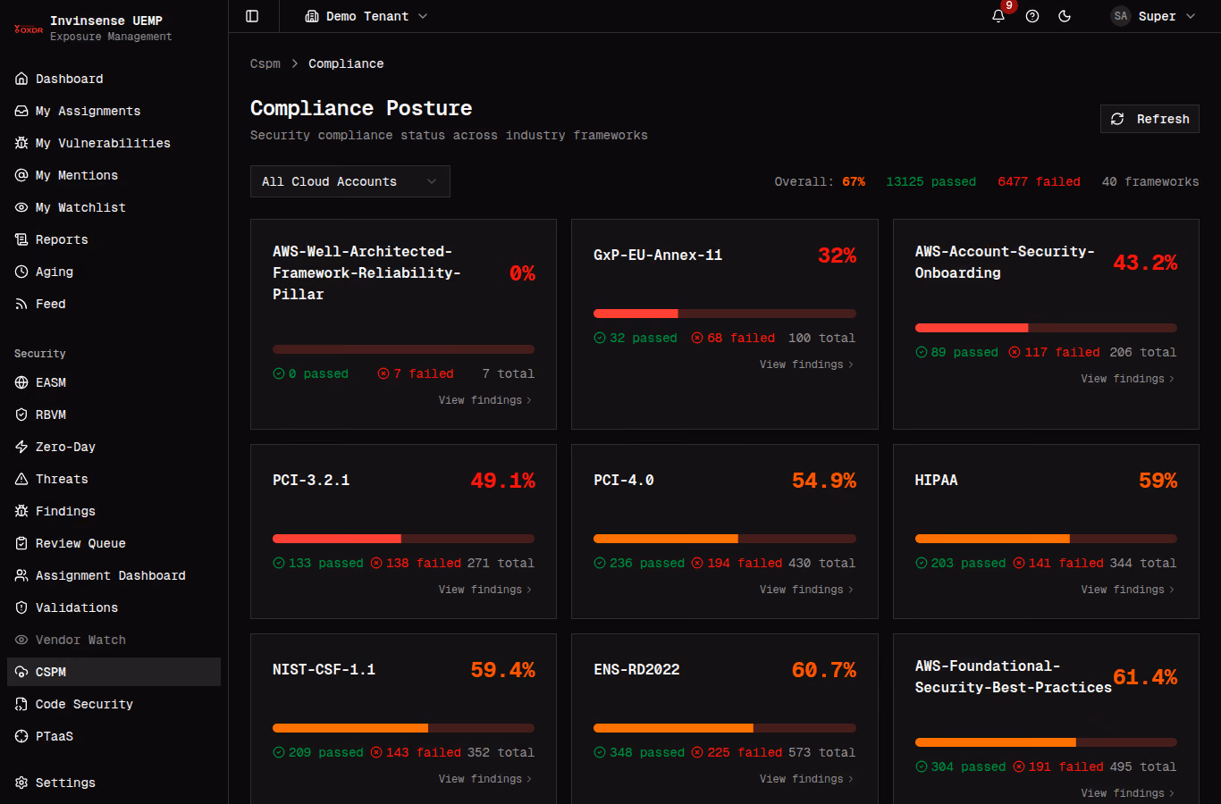Click the Zero-Day lightning icon
The width and height of the screenshot is (1221, 804).
pos(21,447)
